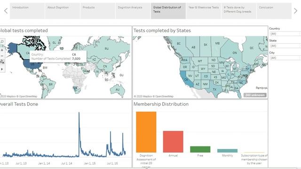This screenshot has height=169, width=301.
Task: Expand the map tools flyout arrow
Action: 2,69
